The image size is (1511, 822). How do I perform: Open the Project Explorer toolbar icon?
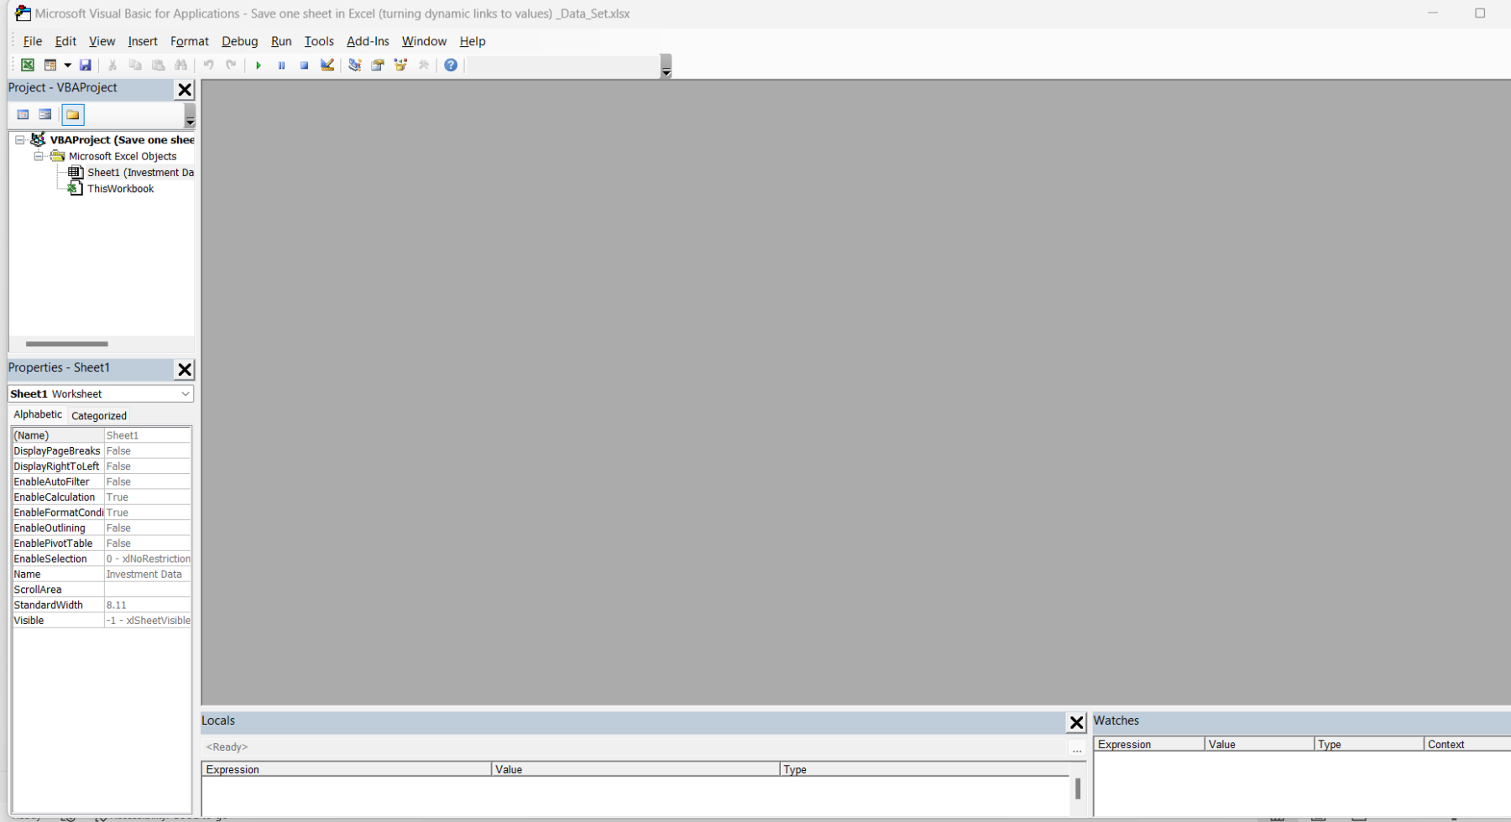click(355, 65)
